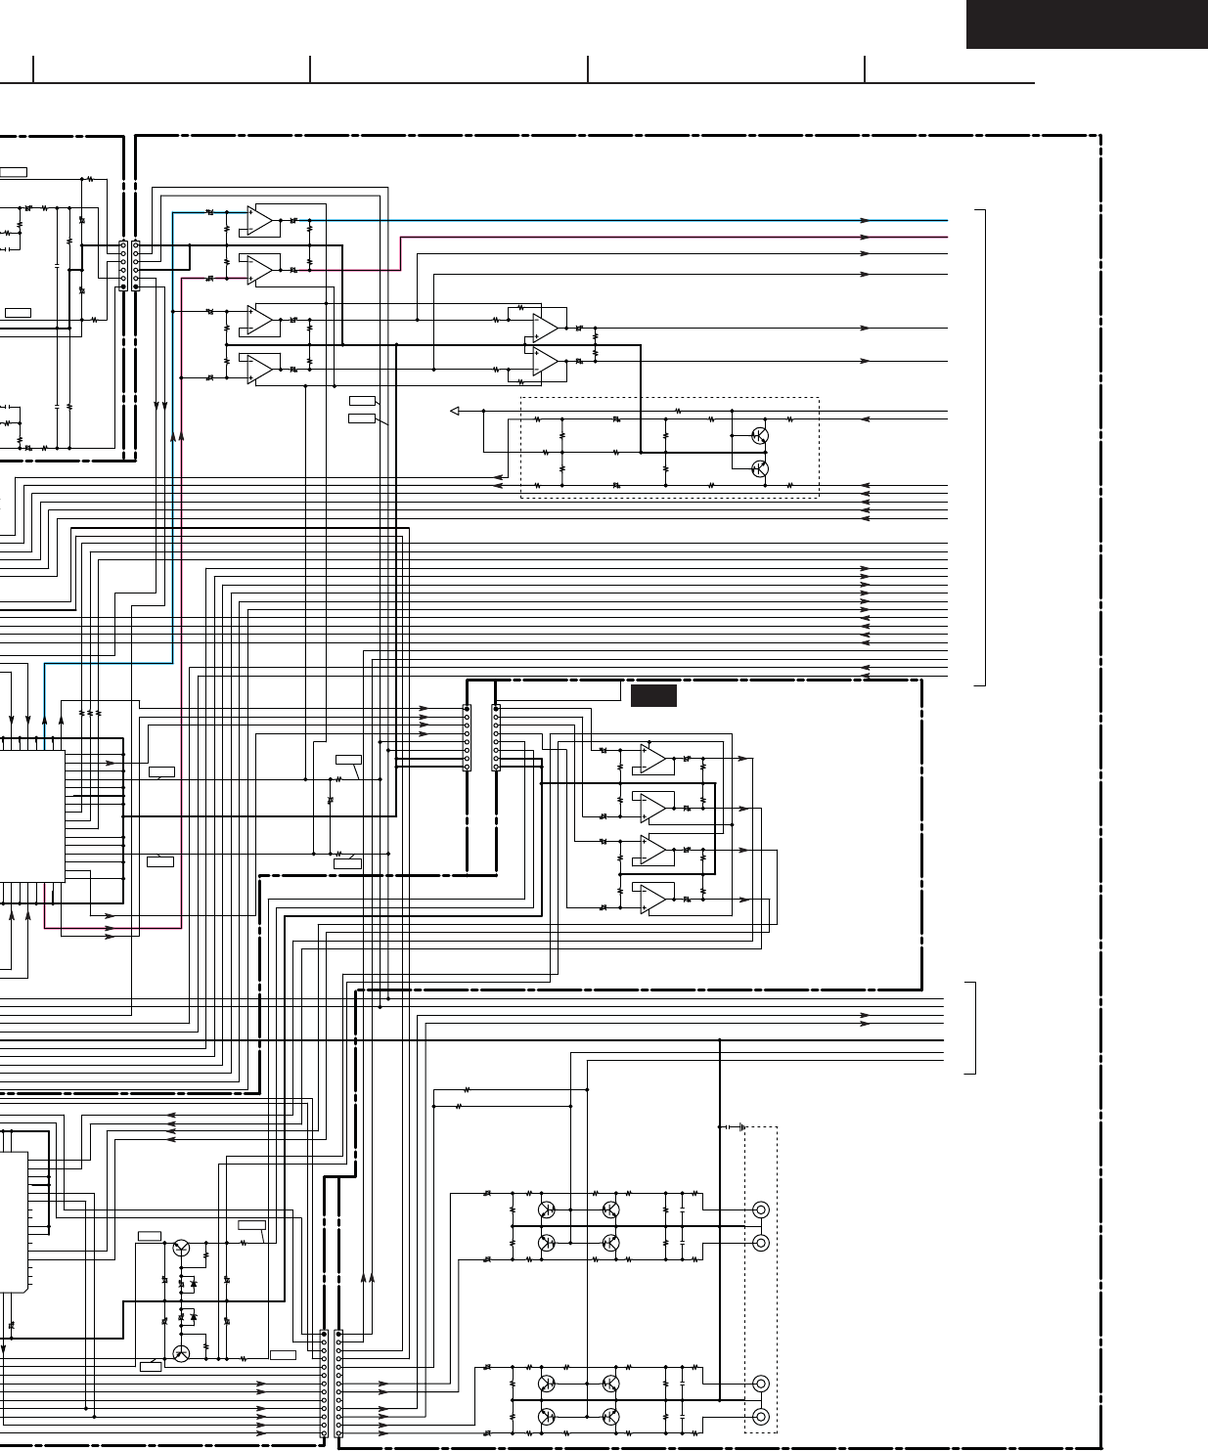
Task: Select the lower op-amp of the center pair
Action: coord(546,363)
